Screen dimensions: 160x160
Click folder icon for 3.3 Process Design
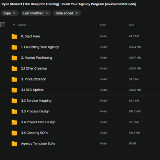click(14, 112)
